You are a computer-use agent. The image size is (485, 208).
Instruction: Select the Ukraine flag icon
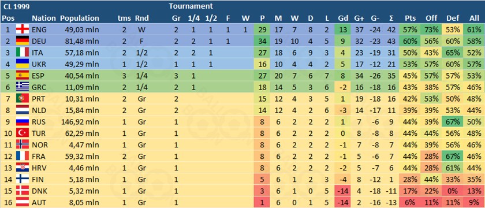22,64
